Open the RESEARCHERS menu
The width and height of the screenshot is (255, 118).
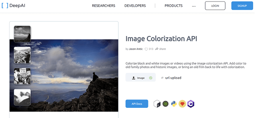coord(104,6)
